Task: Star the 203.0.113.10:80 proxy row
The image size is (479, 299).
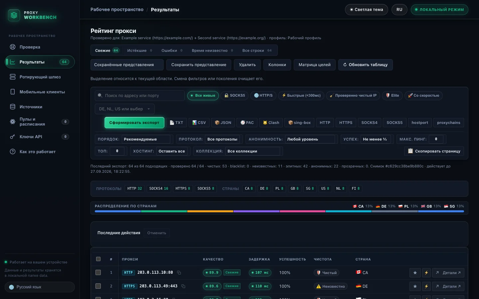Action: pos(415,273)
